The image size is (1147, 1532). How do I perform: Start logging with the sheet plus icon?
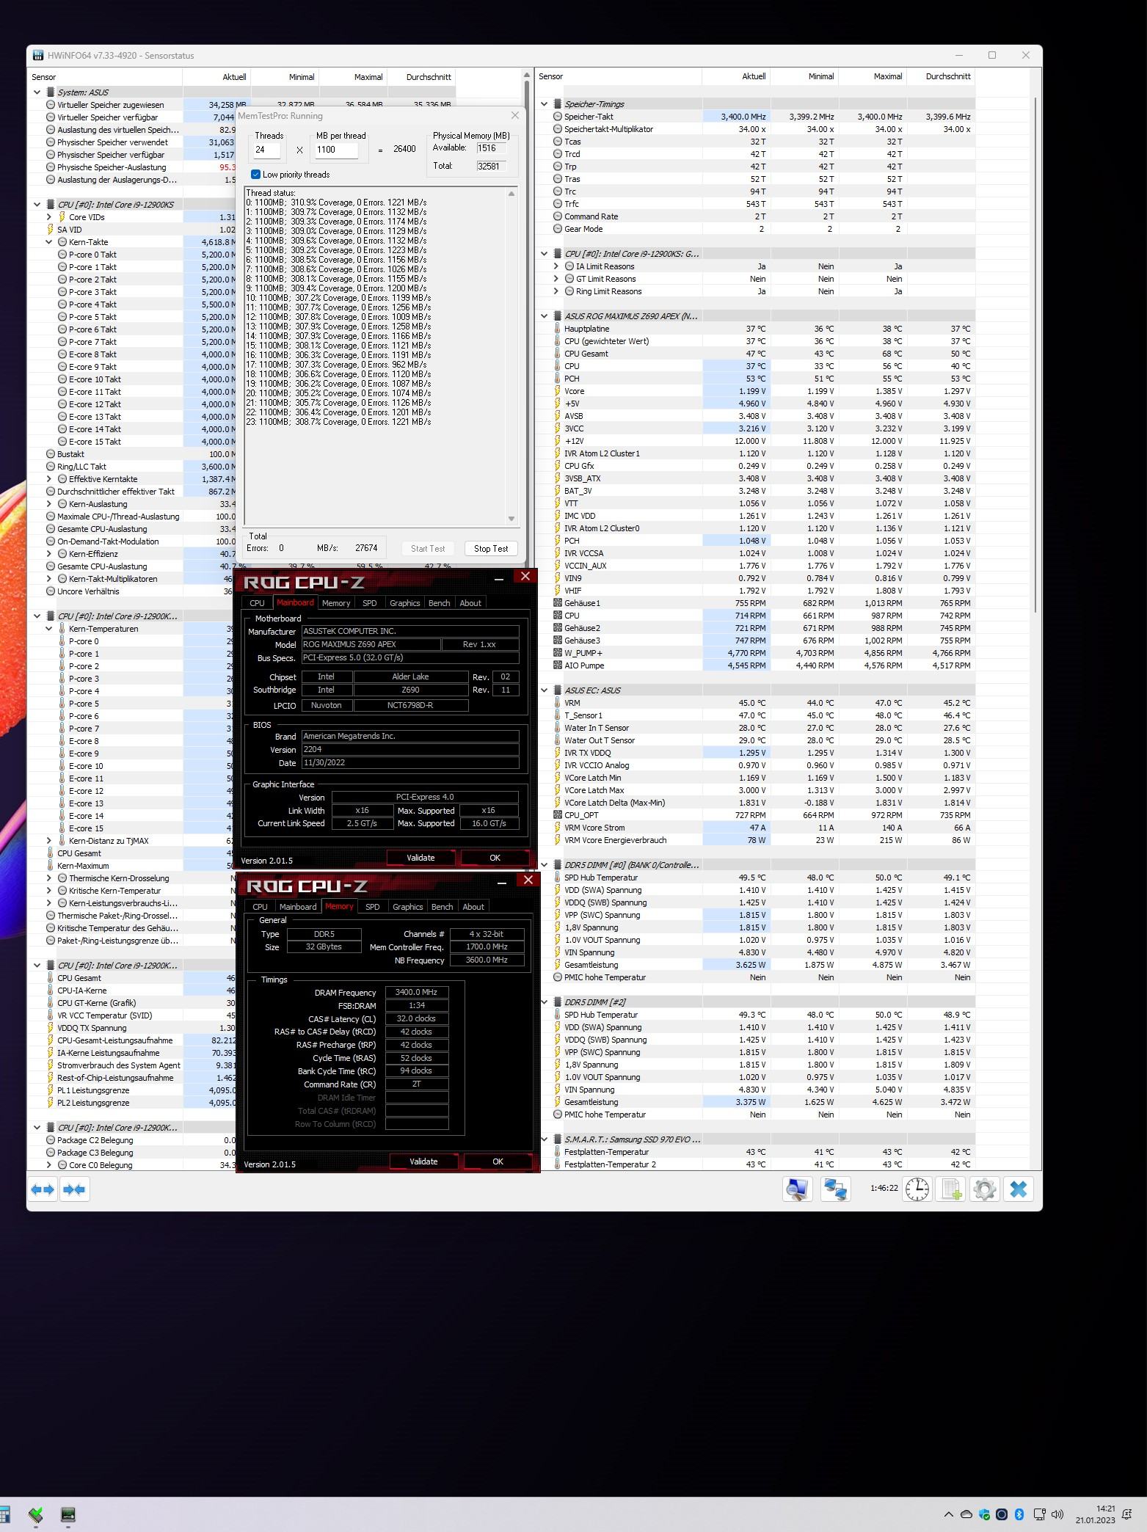[x=951, y=1189]
